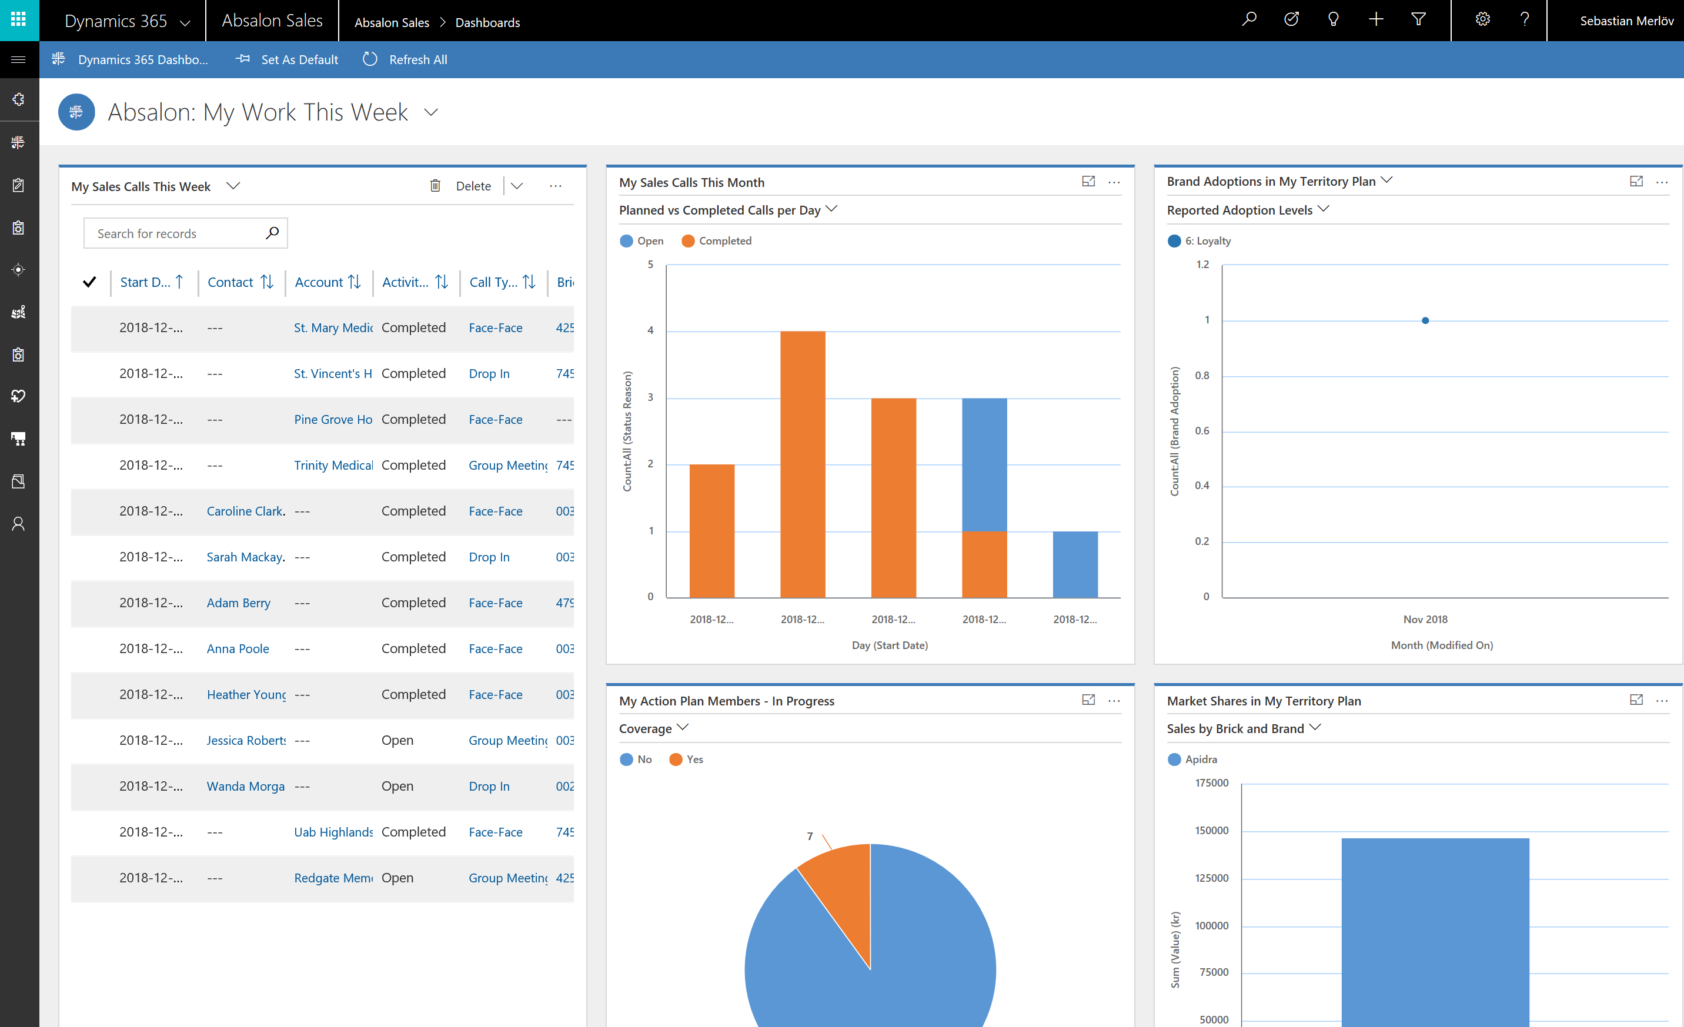Click the clipboard with pencil sidebar icon
This screenshot has height=1027, width=1684.
point(19,185)
